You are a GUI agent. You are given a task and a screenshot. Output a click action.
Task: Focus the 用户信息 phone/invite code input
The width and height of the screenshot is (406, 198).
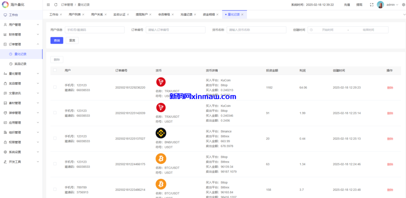[95, 30]
